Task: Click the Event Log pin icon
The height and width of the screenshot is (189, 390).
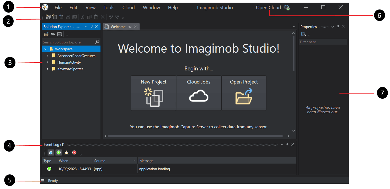Action: pyautogui.click(x=287, y=144)
